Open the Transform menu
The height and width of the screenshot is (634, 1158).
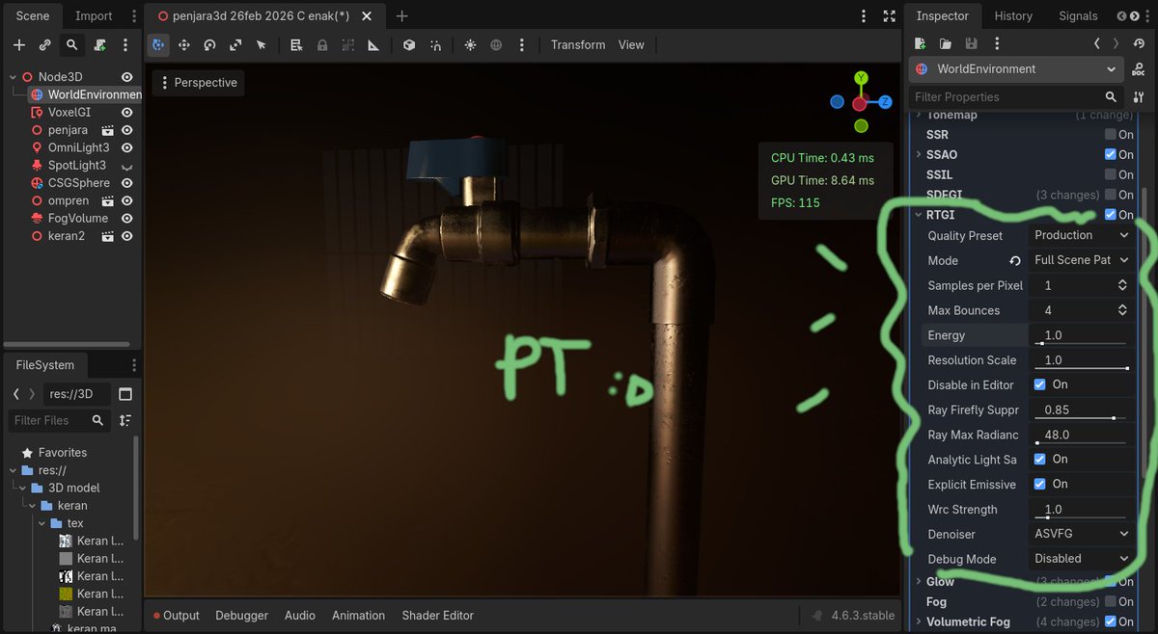pos(578,45)
